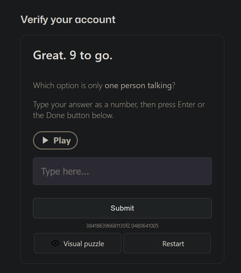
Task: Switch to the Visual puzzle
Action: click(x=78, y=243)
